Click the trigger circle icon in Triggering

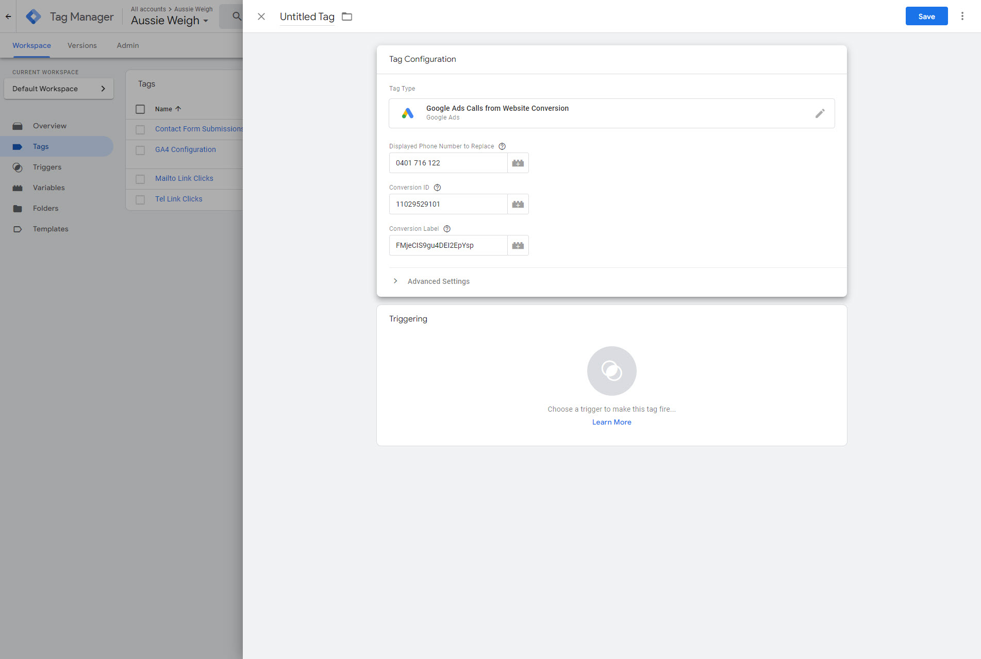coord(611,371)
